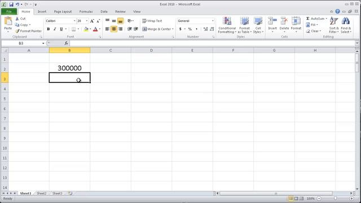This screenshot has width=361, height=203.
Task: Decrease font size with Shrink Font
Action: pyautogui.click(x=98, y=21)
